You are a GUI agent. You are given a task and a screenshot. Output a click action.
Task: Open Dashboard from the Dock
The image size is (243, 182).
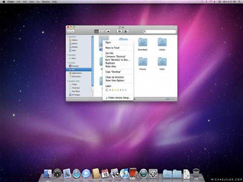[57, 174]
